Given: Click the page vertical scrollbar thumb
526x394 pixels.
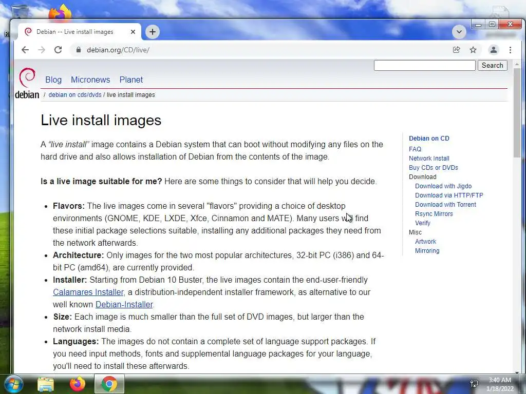Looking at the screenshot, I should (517, 112).
